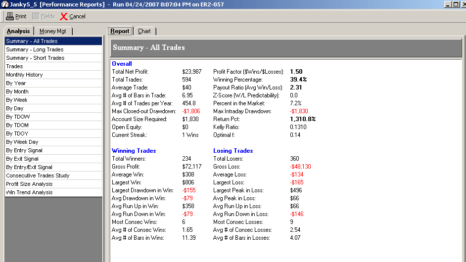Select the By Day analysis

point(53,108)
